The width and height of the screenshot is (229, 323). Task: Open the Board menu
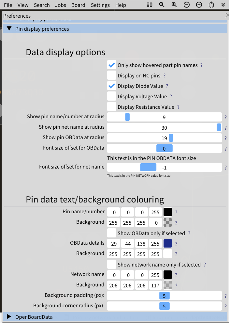(x=78, y=5)
